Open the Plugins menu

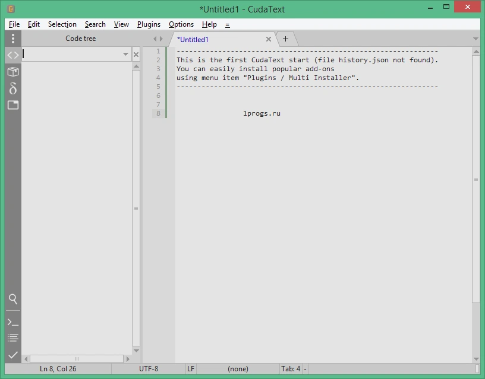149,24
